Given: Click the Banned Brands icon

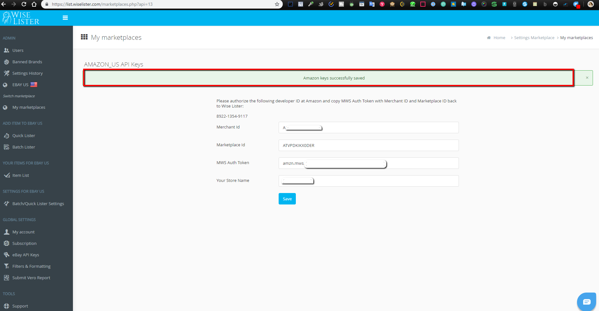Looking at the screenshot, I should coord(6,62).
